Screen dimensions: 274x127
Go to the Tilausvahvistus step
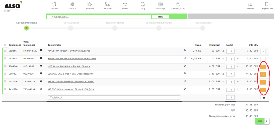(x=203, y=28)
